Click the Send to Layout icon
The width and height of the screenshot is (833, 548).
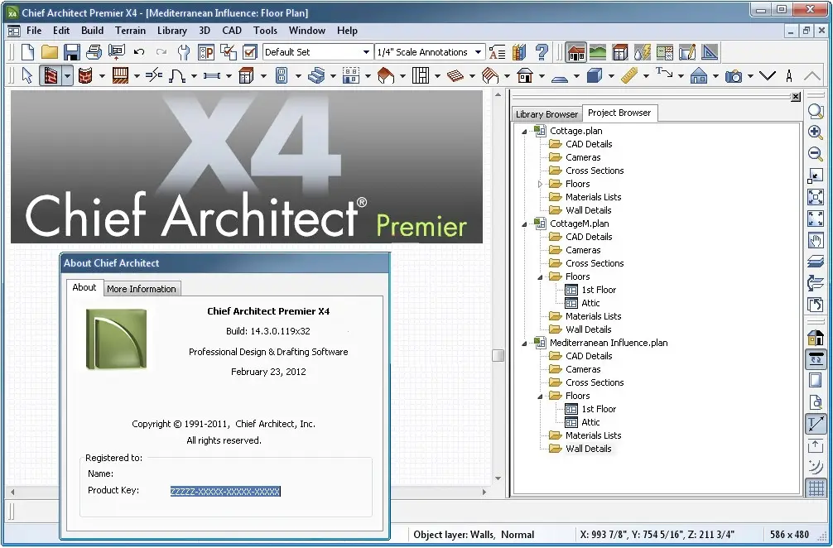[x=117, y=52]
